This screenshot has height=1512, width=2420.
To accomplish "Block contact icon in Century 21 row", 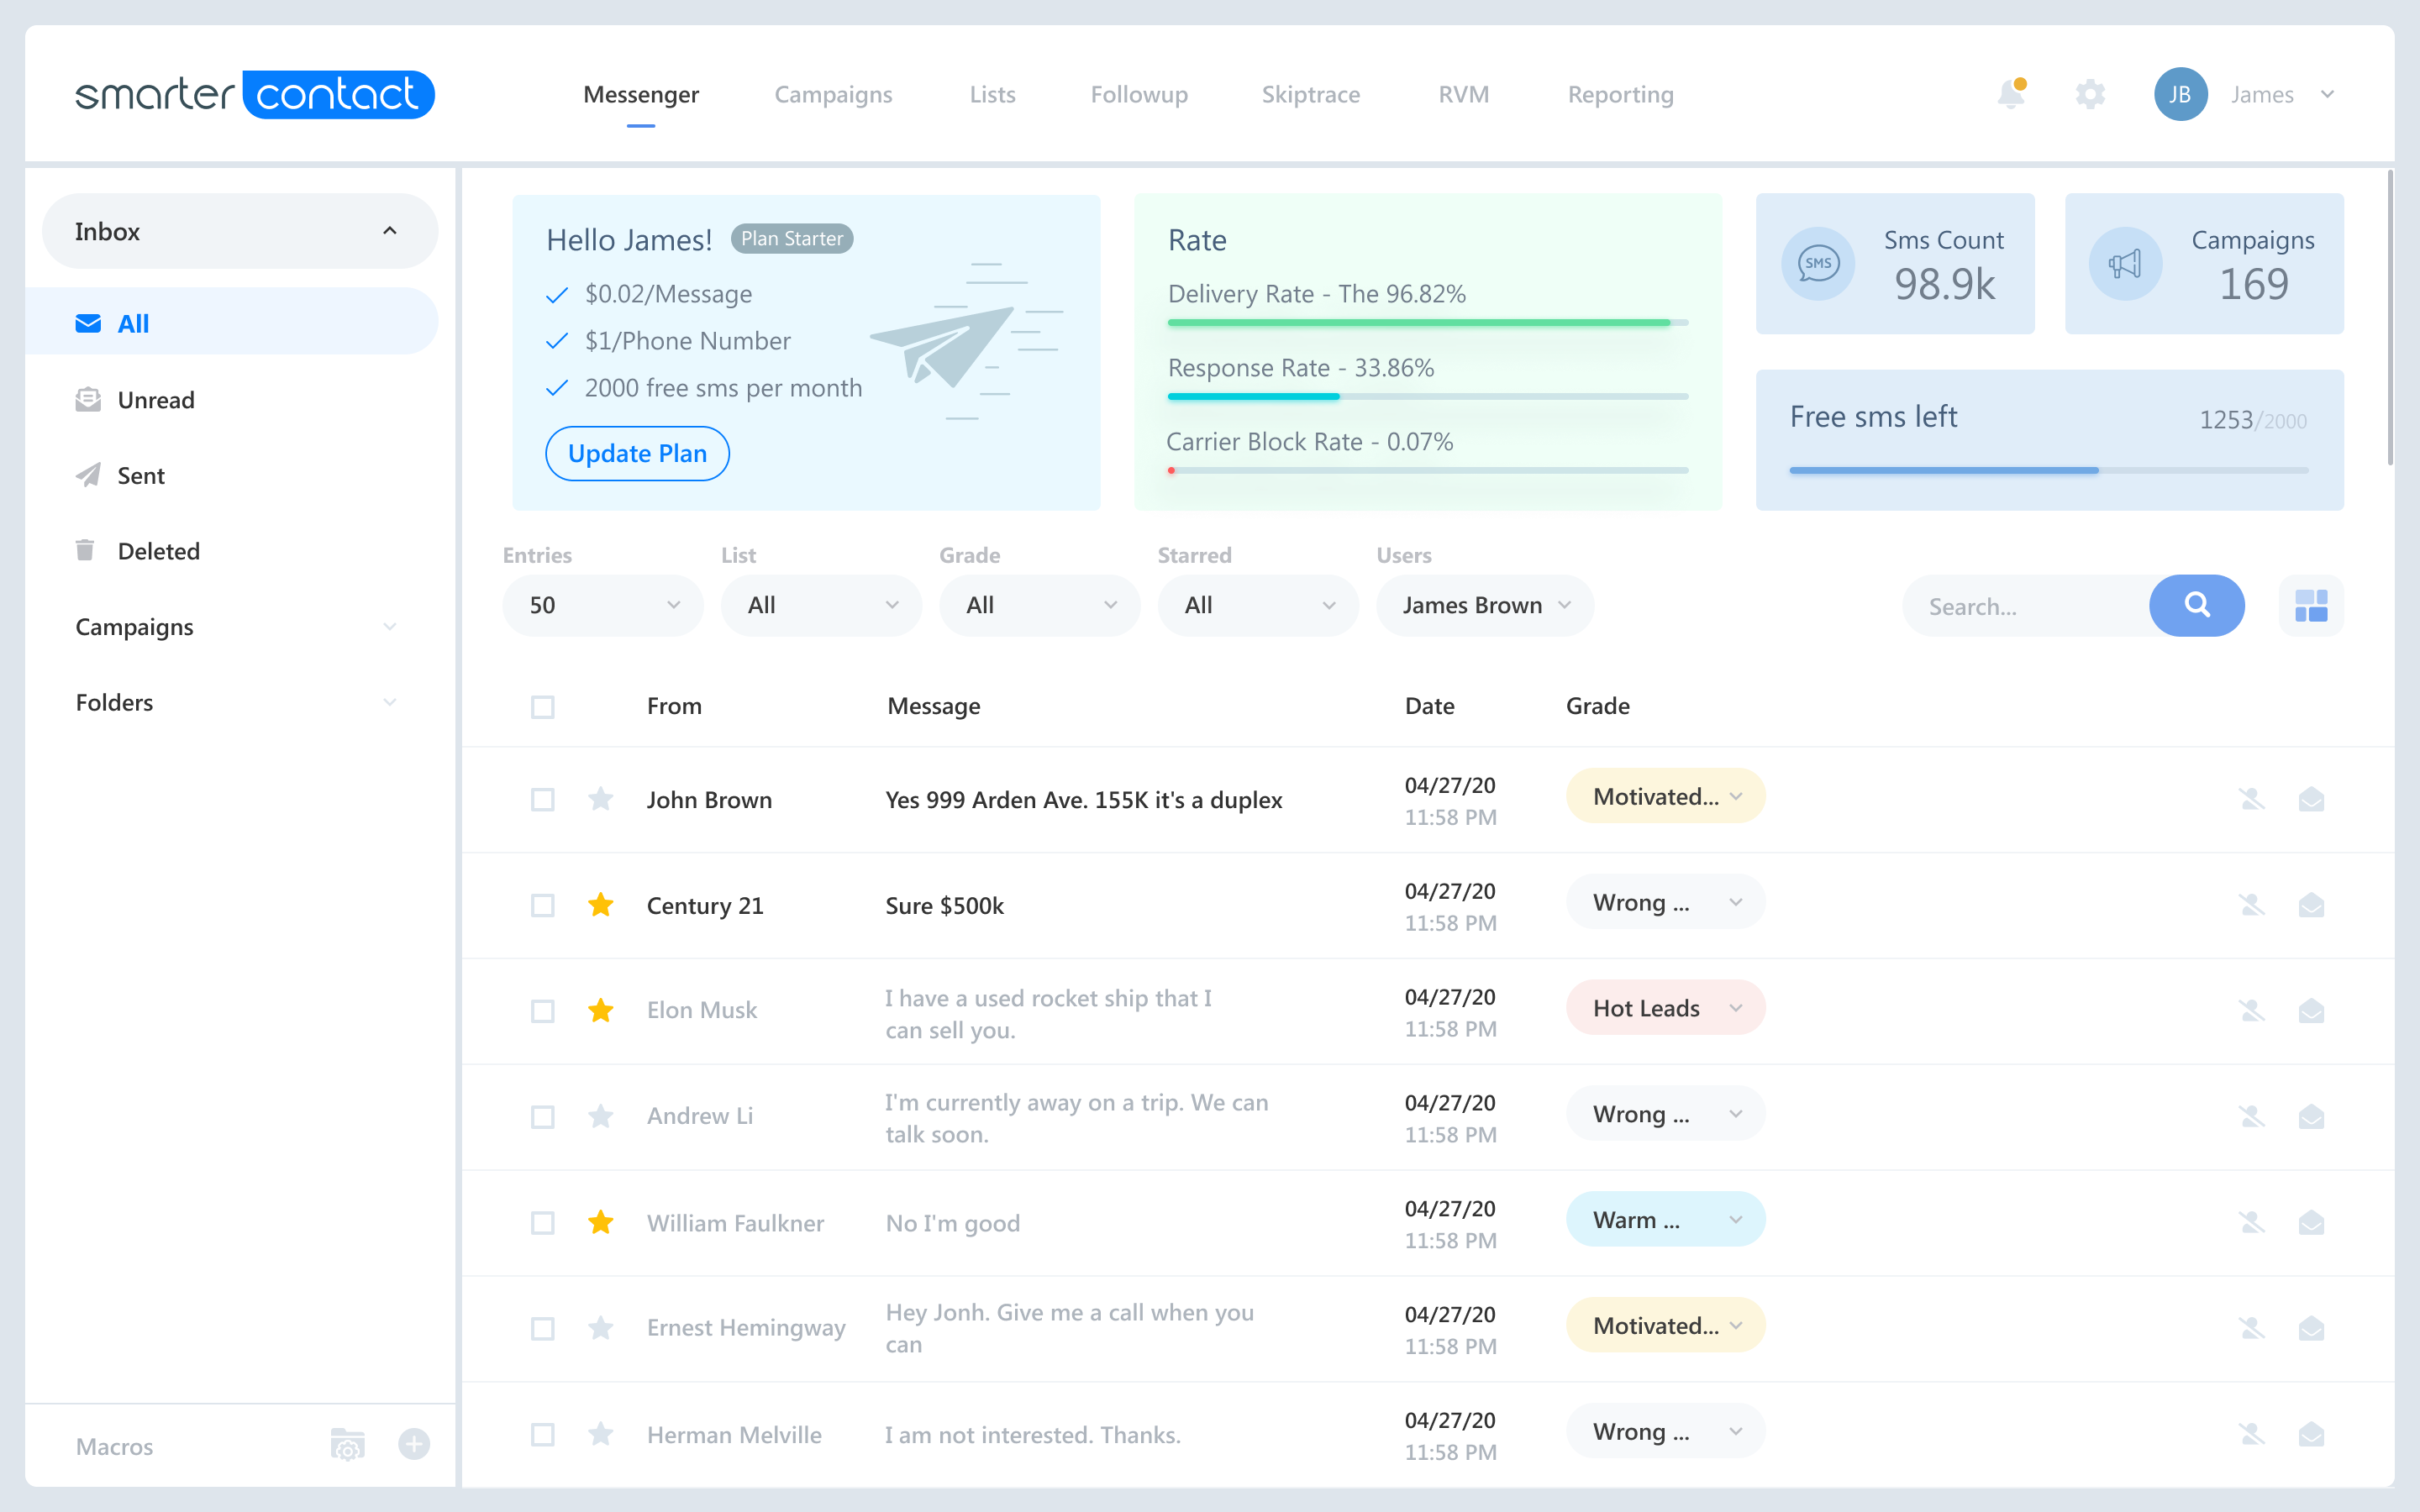I will pos(2251,905).
